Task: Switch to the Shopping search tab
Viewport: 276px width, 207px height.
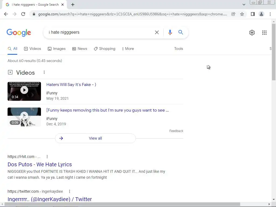Action: pos(105,49)
